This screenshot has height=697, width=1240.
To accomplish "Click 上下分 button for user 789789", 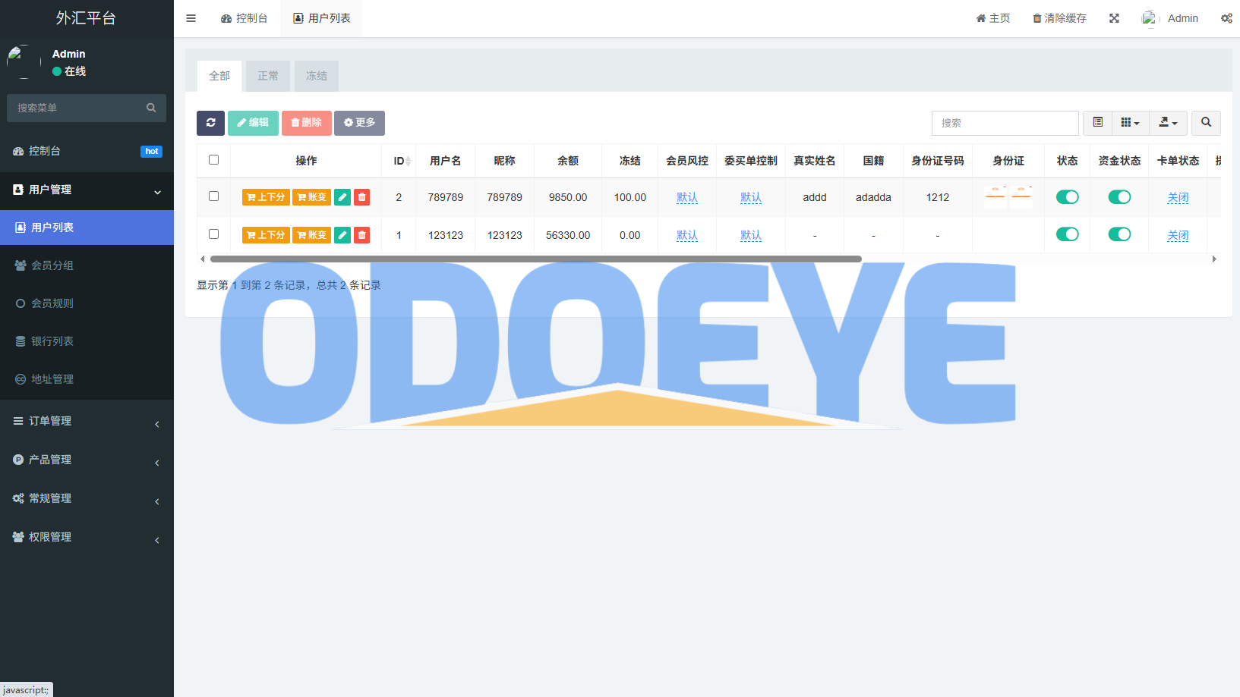I will click(266, 197).
